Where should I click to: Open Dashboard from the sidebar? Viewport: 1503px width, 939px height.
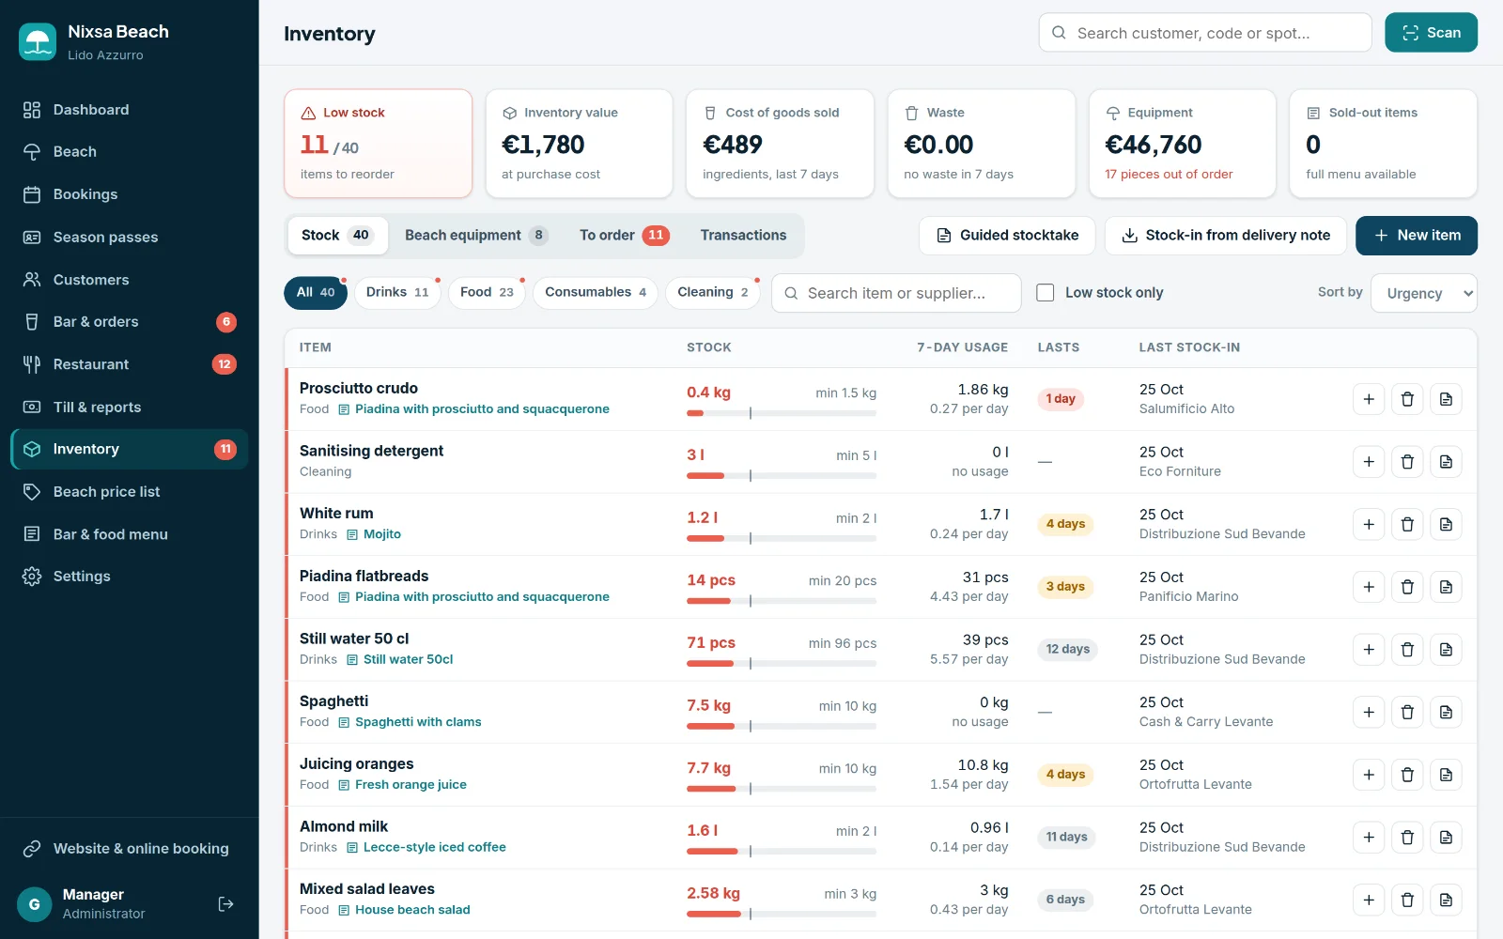(130, 110)
